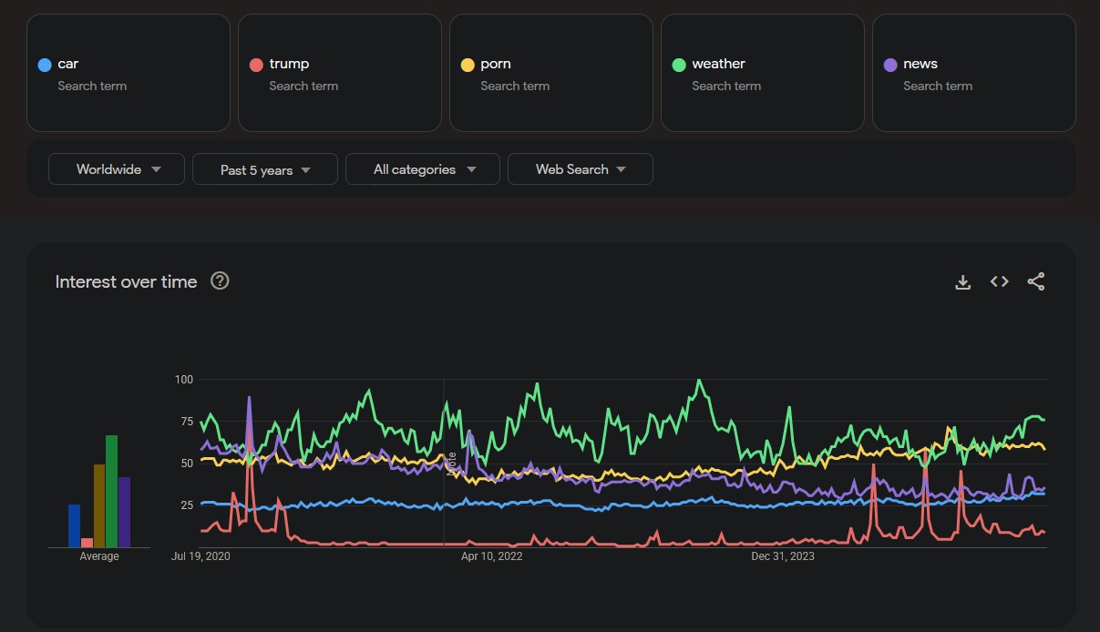Select the green average bar
This screenshot has width=1100, height=632.
[111, 491]
